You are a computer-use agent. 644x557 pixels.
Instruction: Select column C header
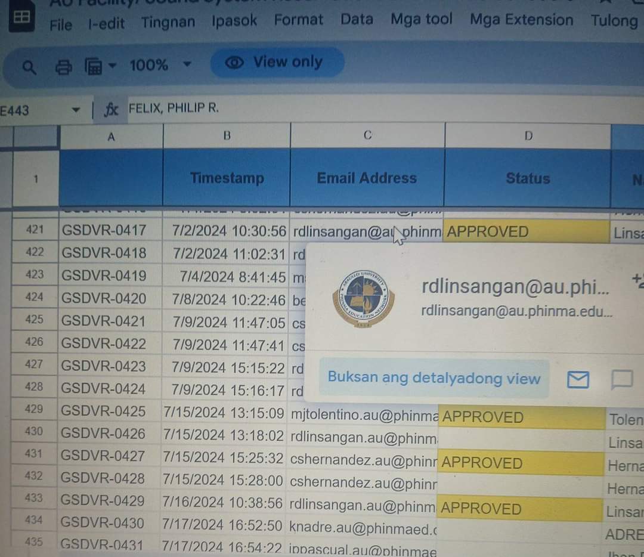click(x=367, y=135)
